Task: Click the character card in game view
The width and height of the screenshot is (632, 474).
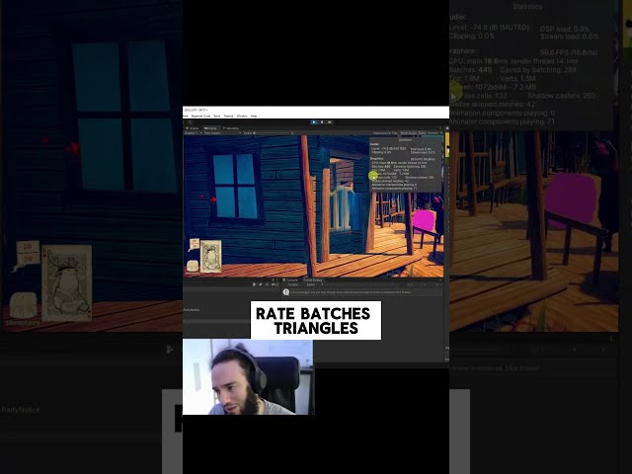Action: [210, 256]
